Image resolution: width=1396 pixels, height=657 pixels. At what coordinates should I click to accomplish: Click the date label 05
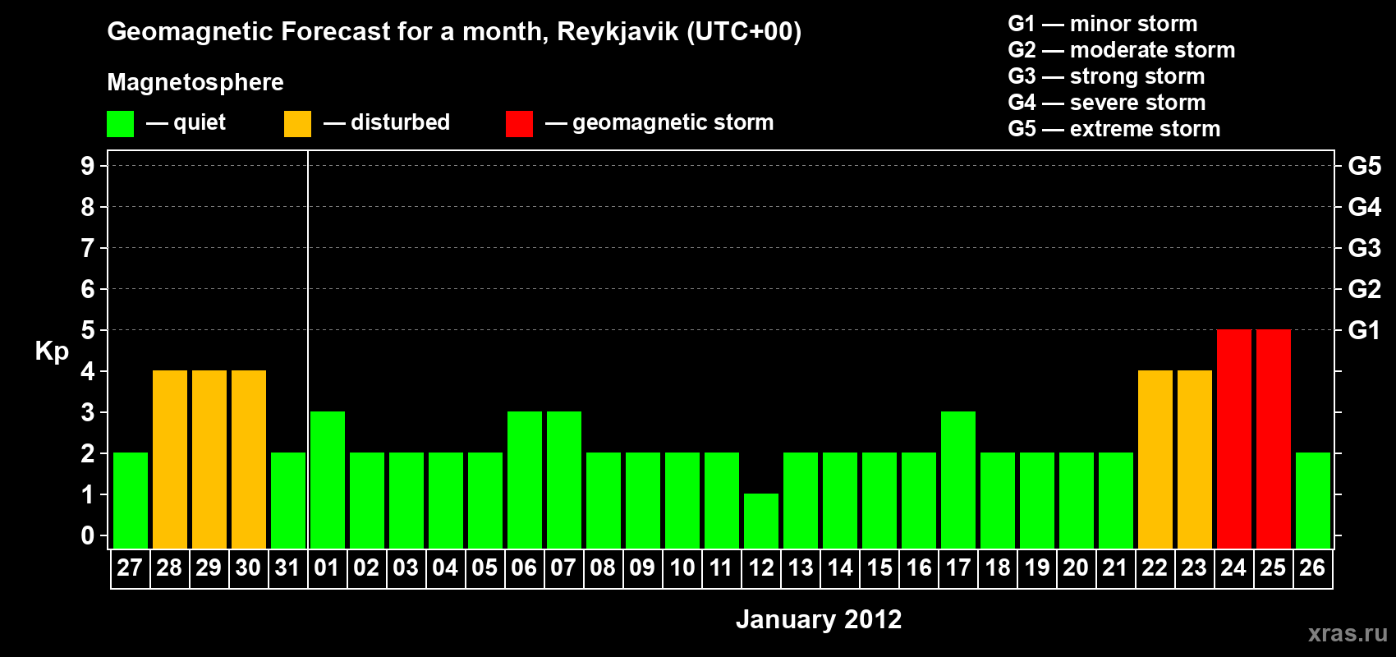484,567
